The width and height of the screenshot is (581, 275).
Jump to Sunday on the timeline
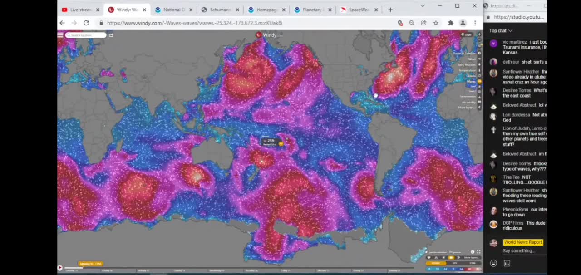[x=107, y=271]
